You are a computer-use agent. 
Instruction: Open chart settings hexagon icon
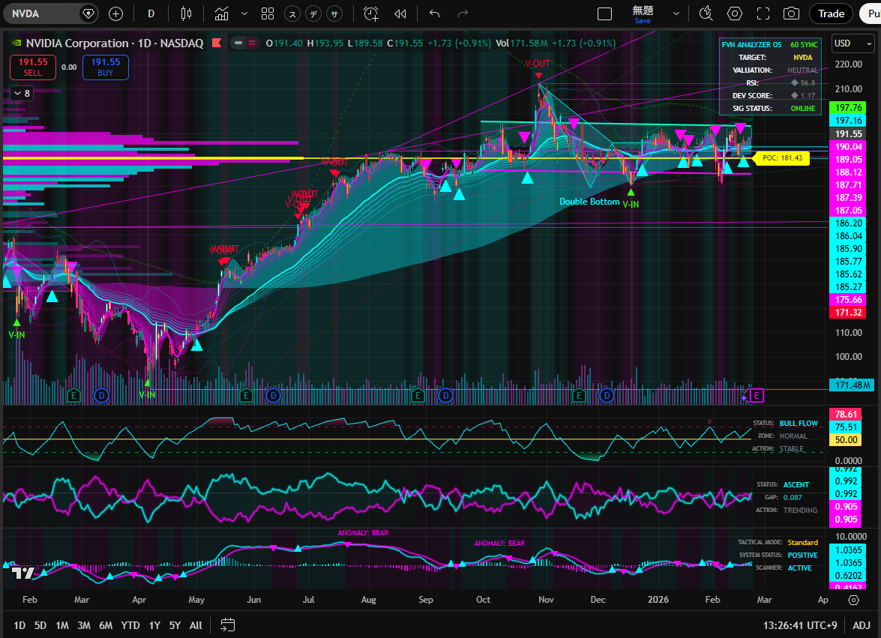point(735,14)
